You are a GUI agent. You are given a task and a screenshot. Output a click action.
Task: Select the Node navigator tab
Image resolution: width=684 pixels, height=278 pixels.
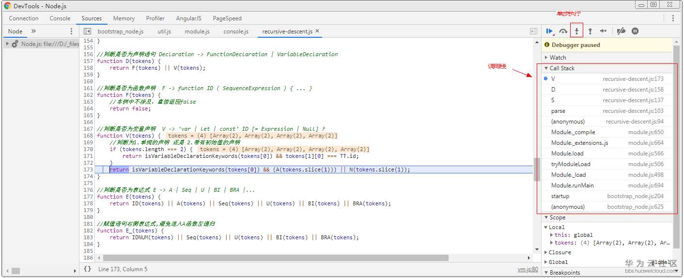pos(15,31)
